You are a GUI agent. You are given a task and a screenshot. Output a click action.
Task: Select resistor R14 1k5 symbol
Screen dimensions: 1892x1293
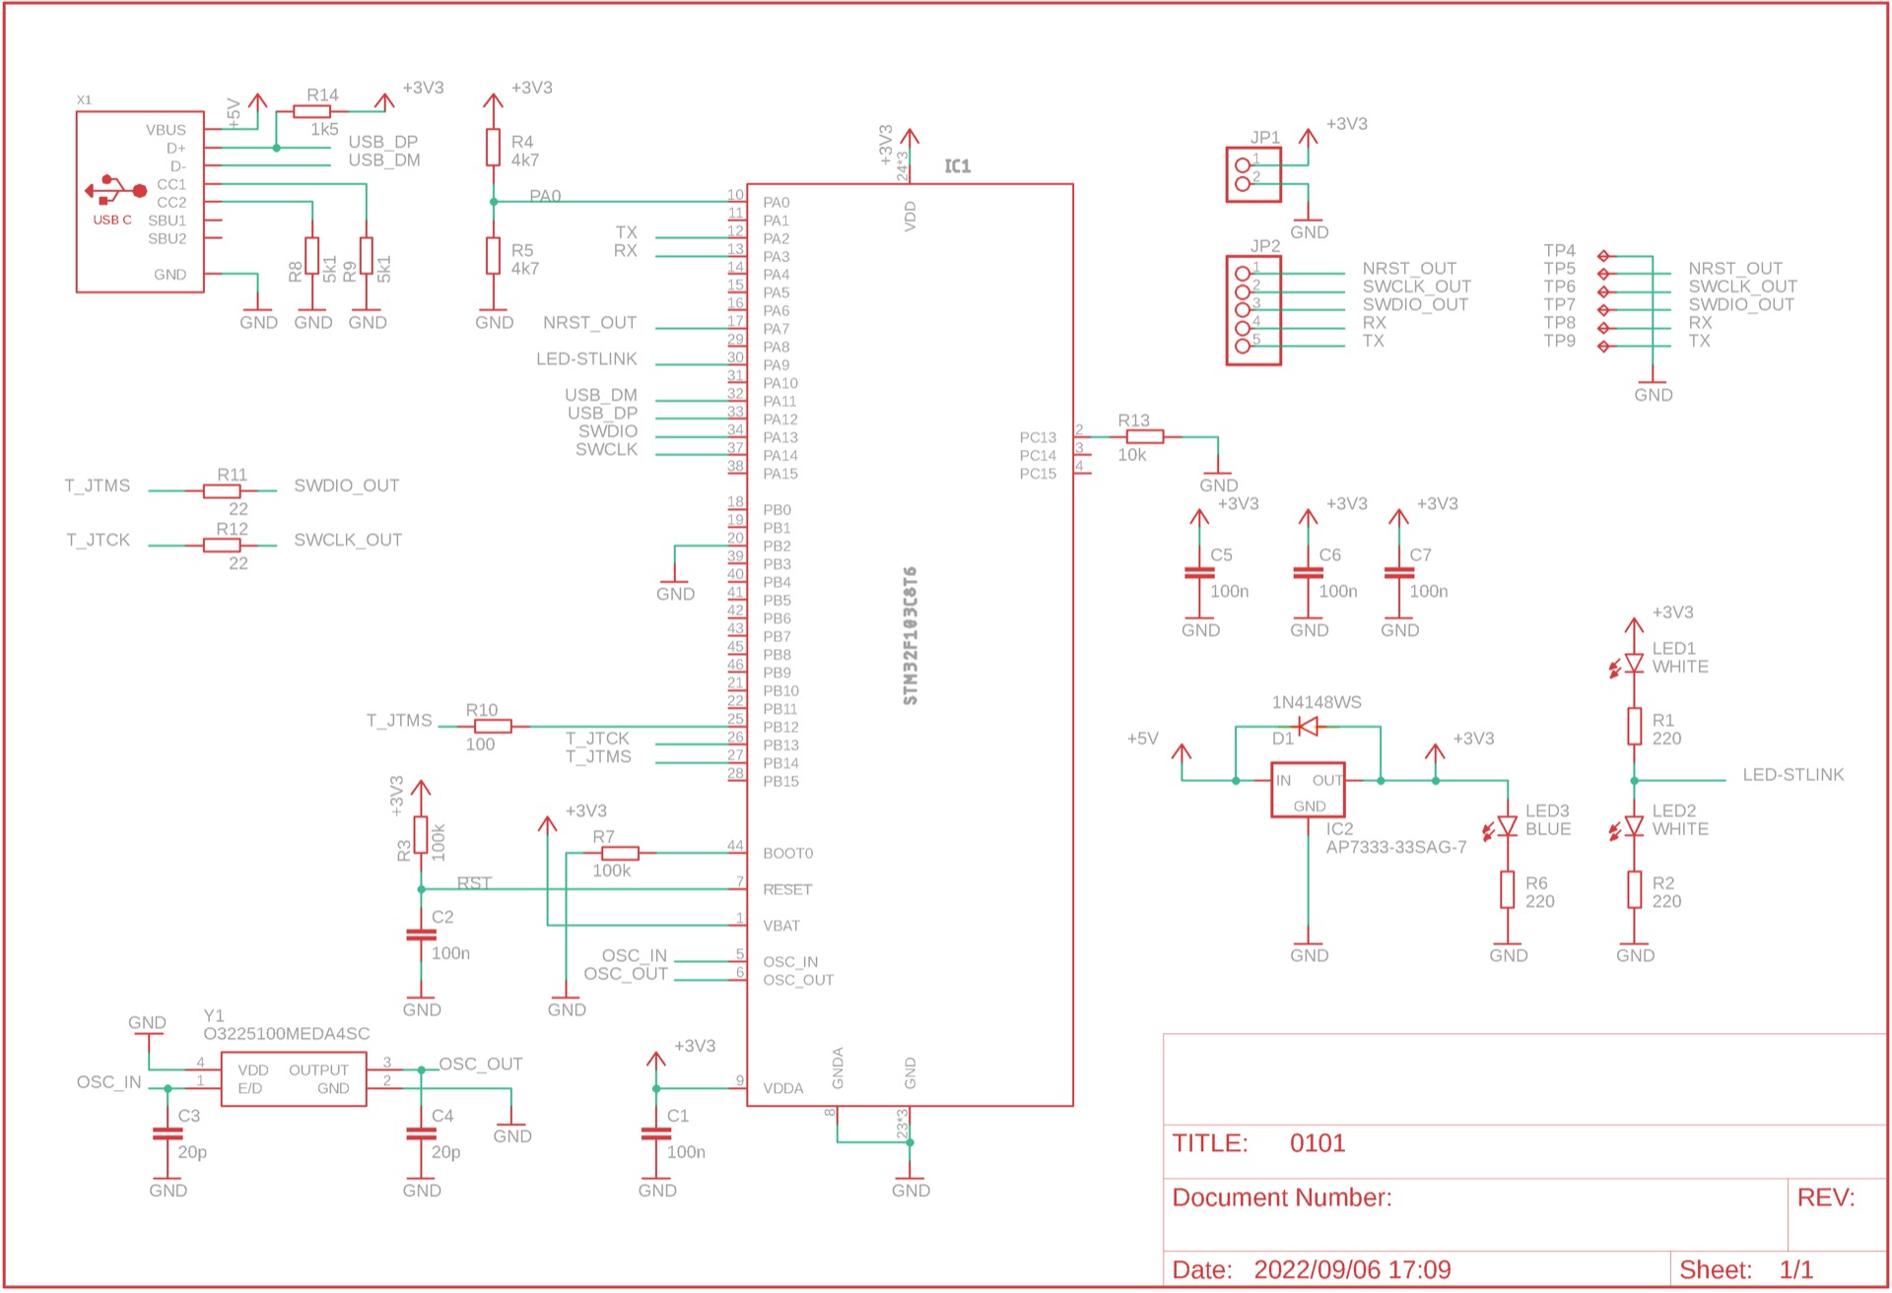(x=311, y=111)
